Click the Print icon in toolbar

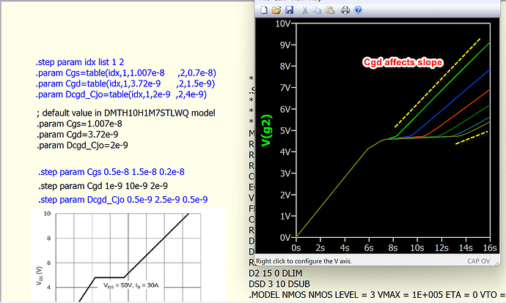tap(344, 10)
